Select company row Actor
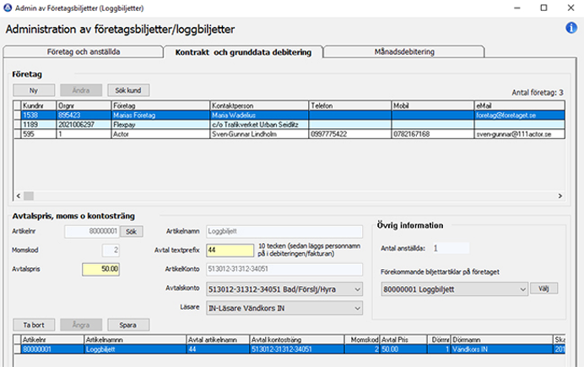This screenshot has width=584, height=367. [x=289, y=134]
